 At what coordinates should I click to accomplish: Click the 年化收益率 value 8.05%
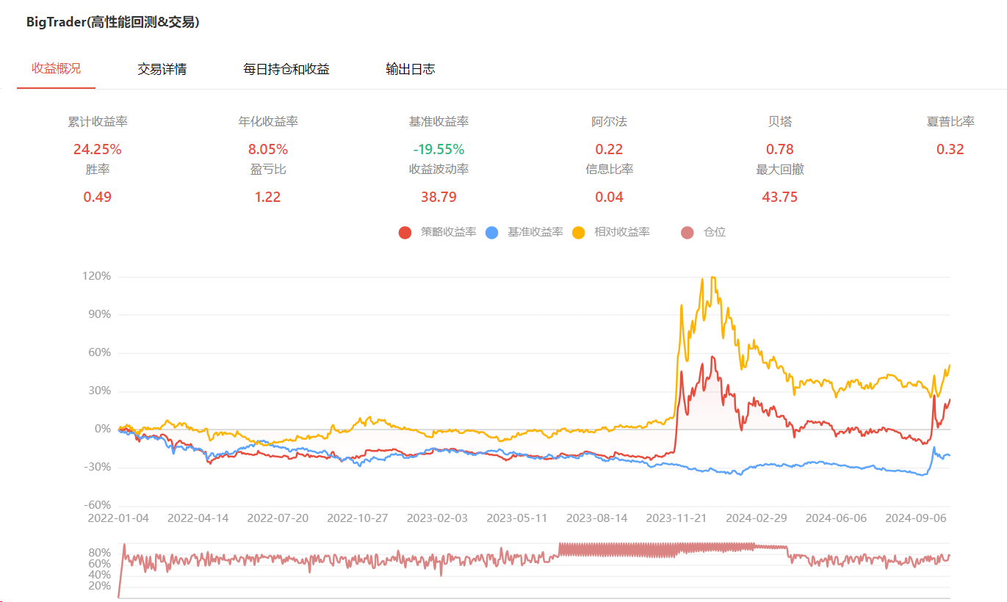click(268, 149)
